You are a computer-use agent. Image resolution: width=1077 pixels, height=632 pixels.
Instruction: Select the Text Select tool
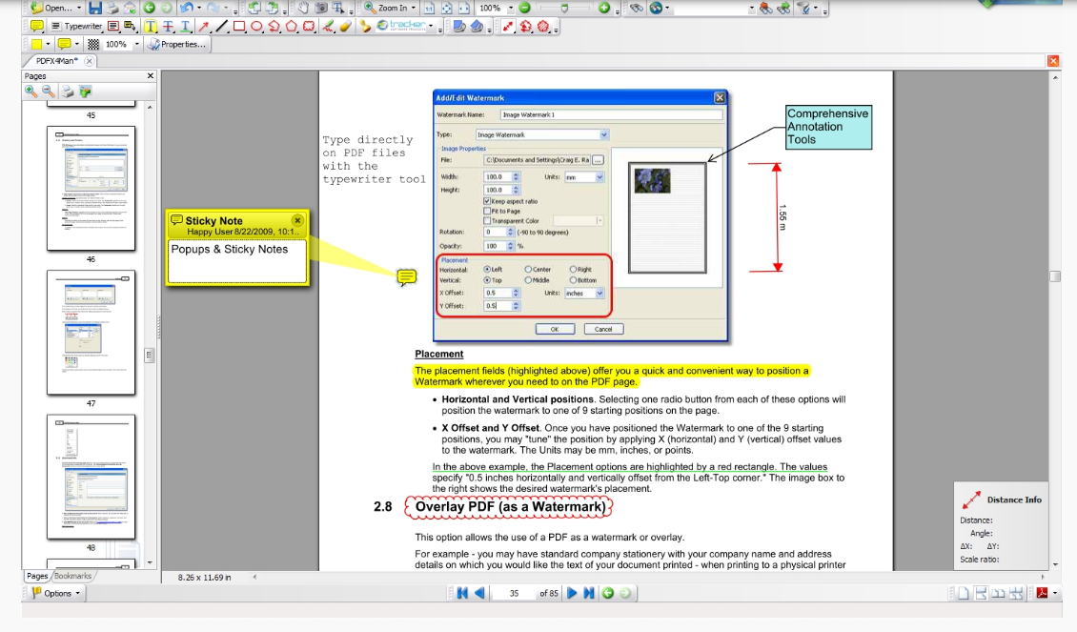pos(338,8)
